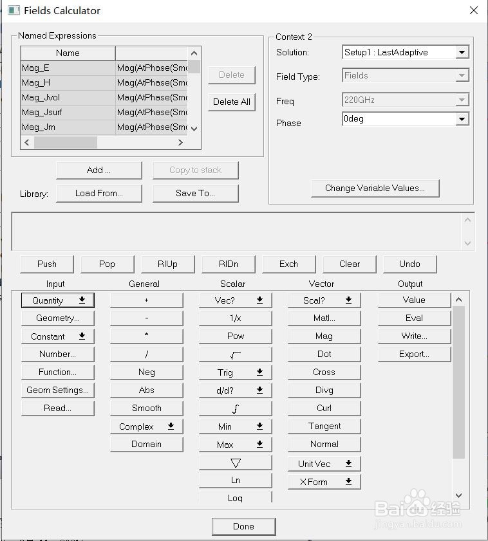Open the Vec? dropdown button
488x541 pixels.
click(235, 300)
